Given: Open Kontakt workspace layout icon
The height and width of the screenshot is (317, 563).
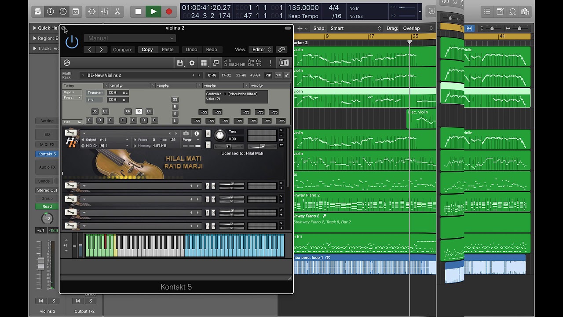Looking at the screenshot, I should pos(204,63).
